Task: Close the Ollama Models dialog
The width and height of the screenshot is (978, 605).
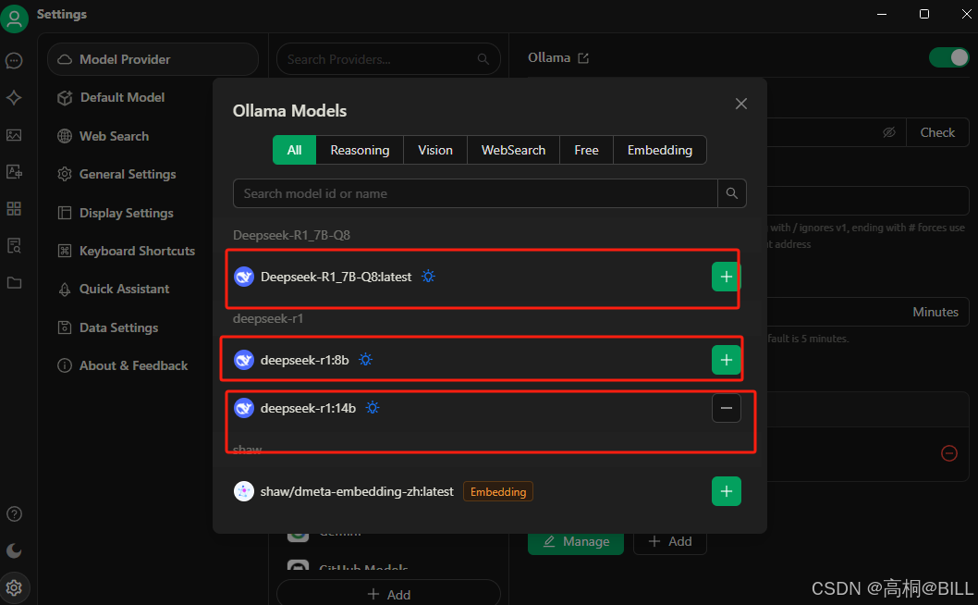Action: point(741,104)
